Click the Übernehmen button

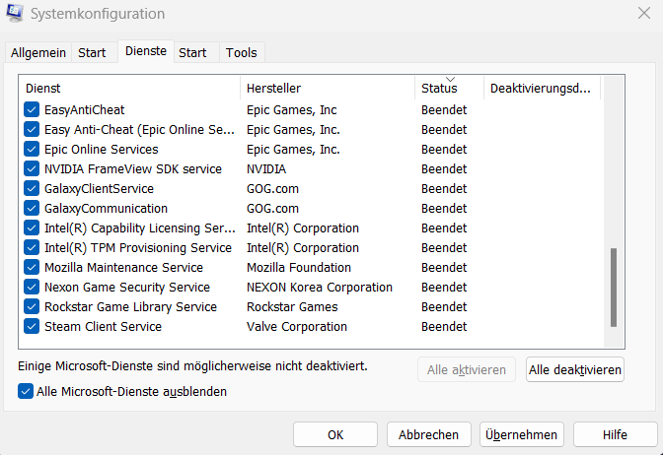pyautogui.click(x=521, y=434)
